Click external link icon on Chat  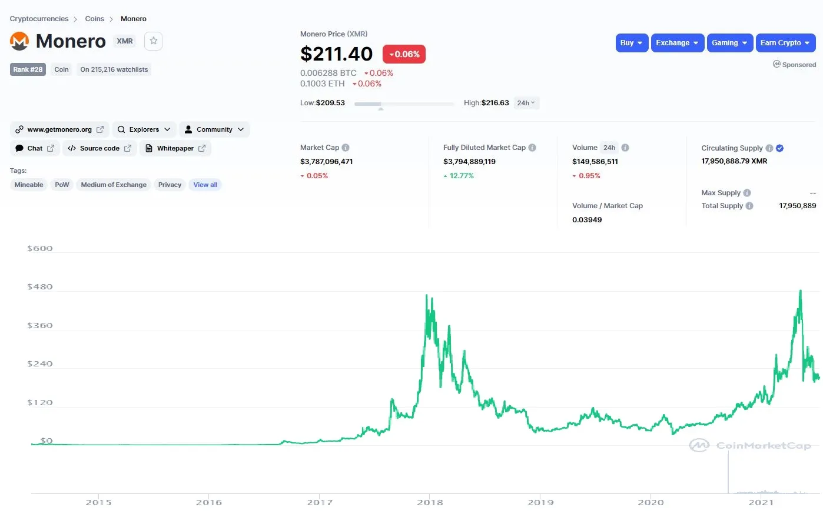pos(51,148)
